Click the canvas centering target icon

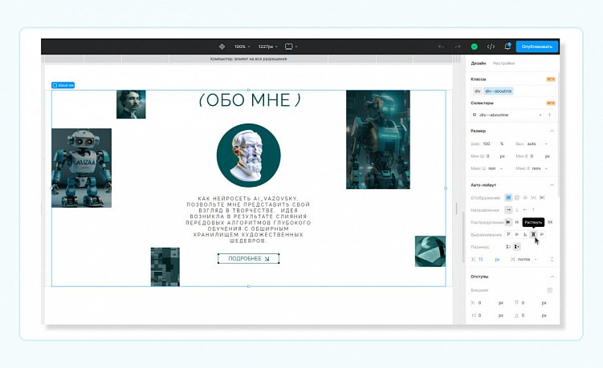pyautogui.click(x=222, y=47)
